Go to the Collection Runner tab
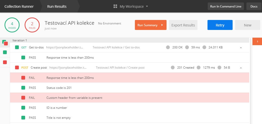The width and height of the screenshot is (262, 124). click(x=19, y=6)
